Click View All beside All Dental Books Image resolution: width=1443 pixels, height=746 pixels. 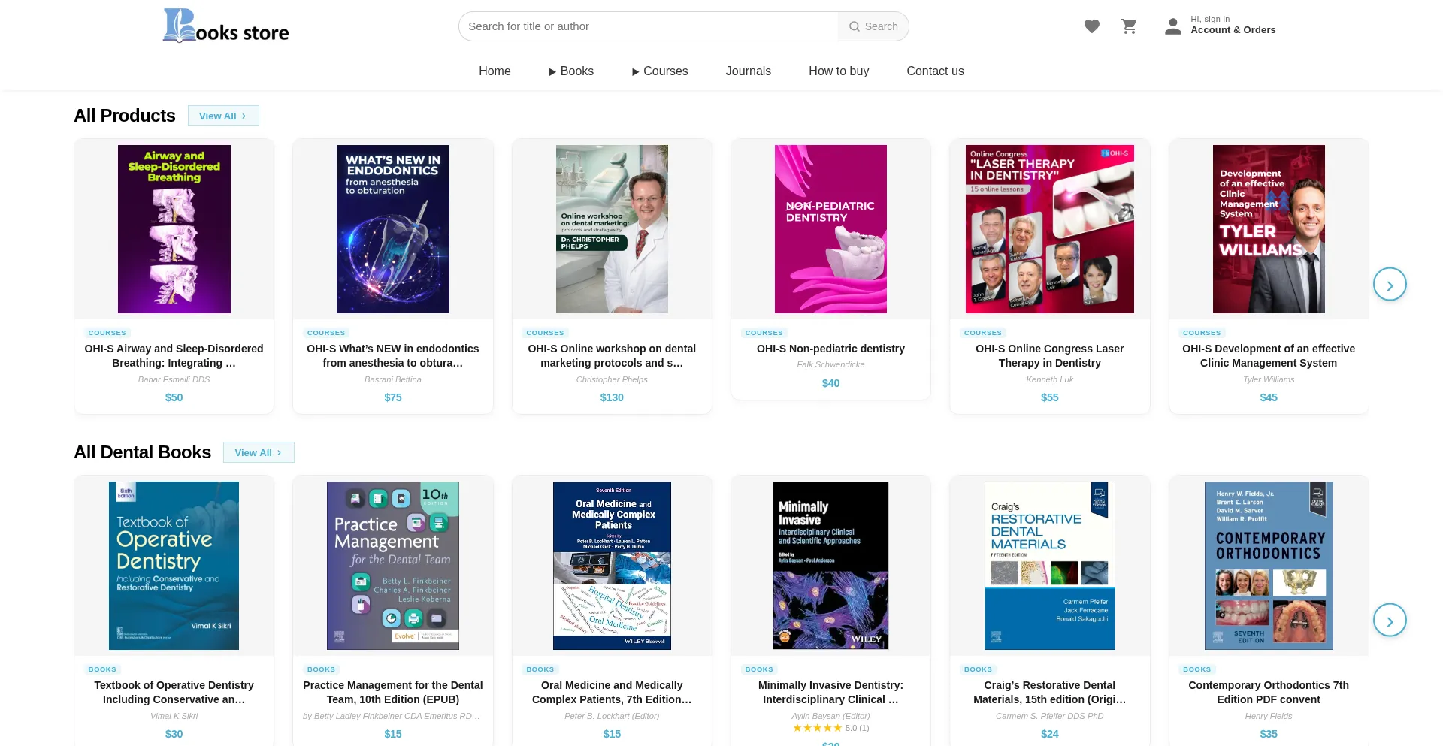point(259,452)
